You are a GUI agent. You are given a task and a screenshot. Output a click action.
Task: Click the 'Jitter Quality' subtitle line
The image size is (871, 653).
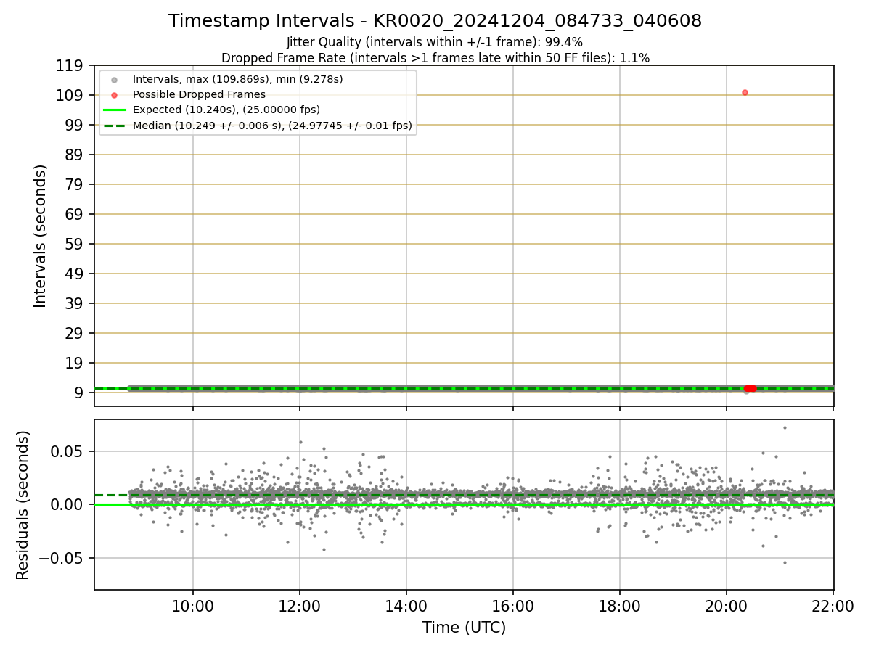pyautogui.click(x=435, y=43)
